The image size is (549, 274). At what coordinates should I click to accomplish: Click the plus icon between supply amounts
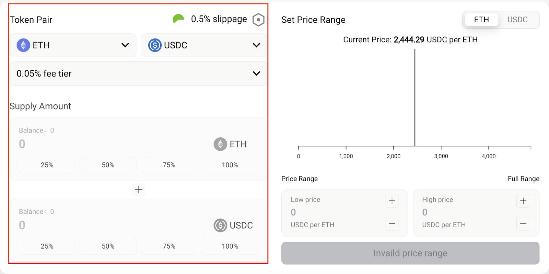139,190
